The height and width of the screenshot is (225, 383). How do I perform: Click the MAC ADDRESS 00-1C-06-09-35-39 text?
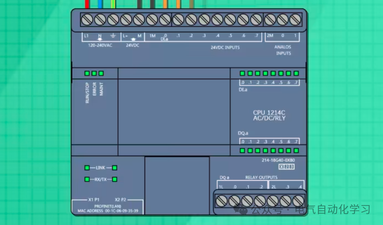(x=108, y=211)
